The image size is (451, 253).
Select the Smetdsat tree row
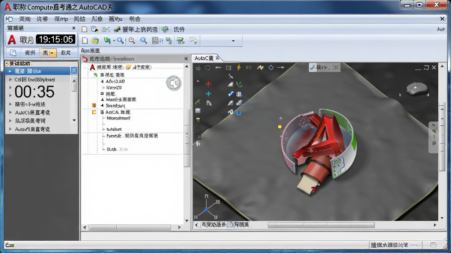pos(115,106)
